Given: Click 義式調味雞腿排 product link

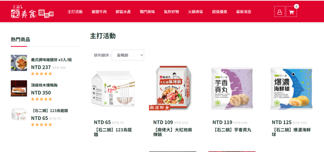Looking at the screenshot, I should point(51,60).
